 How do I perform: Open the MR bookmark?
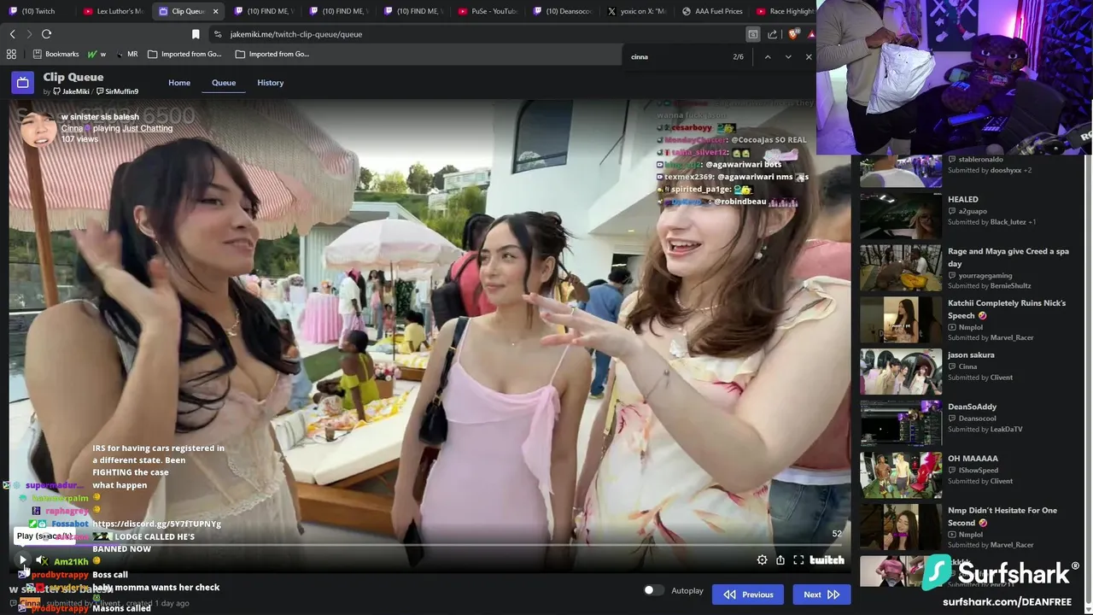126,54
